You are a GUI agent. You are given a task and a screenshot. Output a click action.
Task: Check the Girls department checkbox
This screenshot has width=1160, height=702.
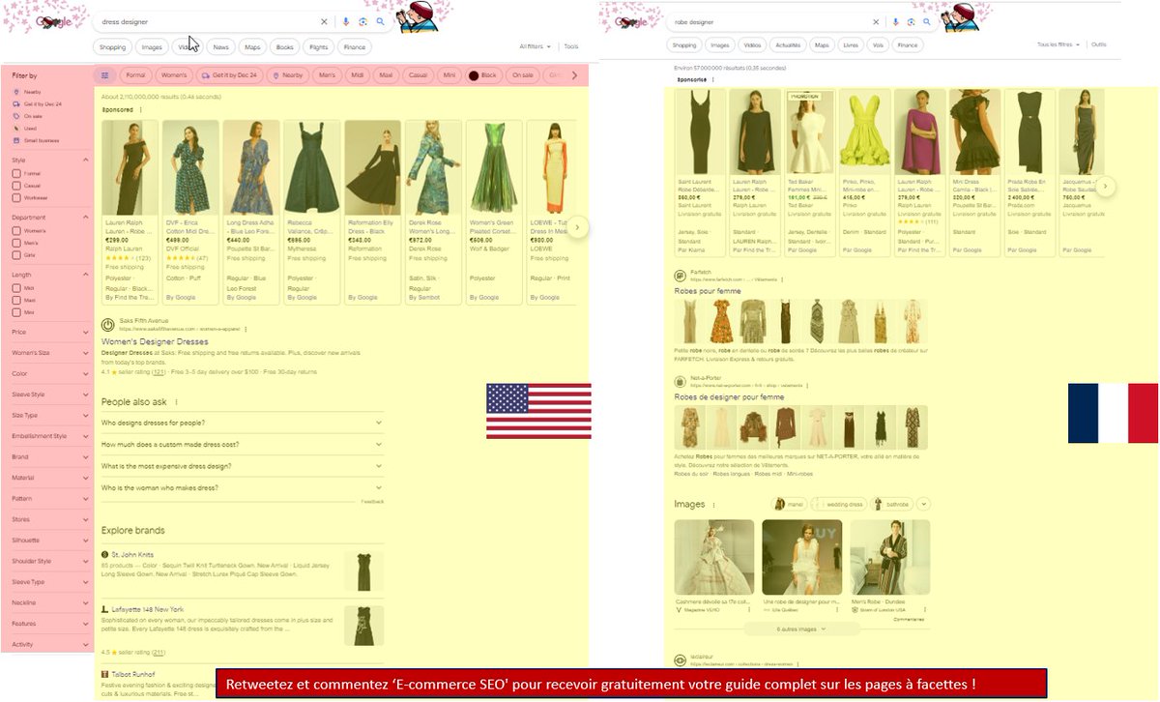click(x=16, y=255)
